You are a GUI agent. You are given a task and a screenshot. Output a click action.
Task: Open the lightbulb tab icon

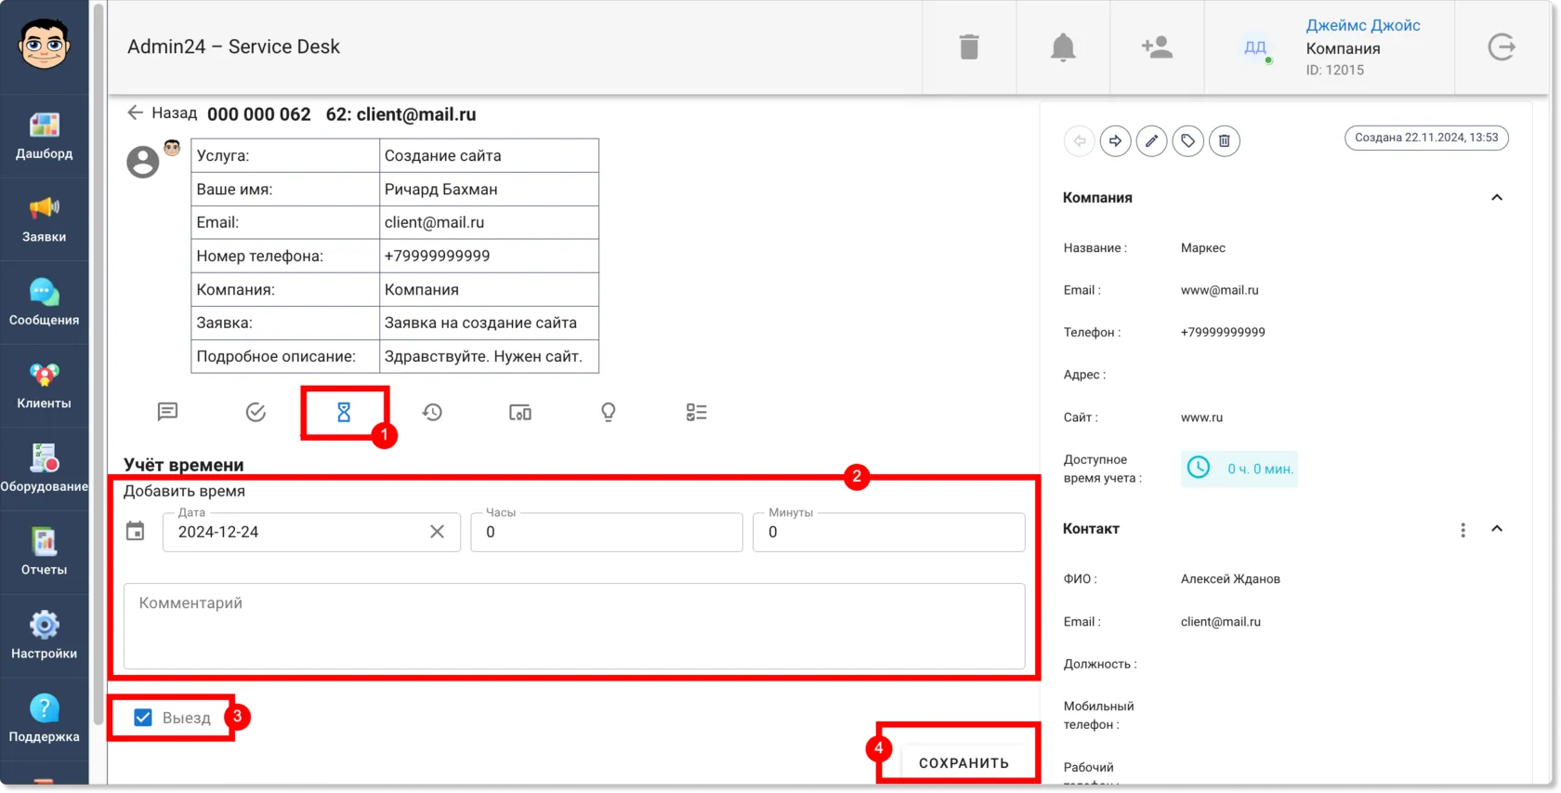[609, 412]
